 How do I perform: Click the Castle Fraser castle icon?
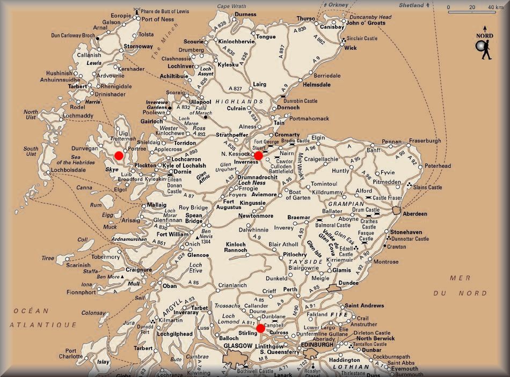[x=368, y=197]
